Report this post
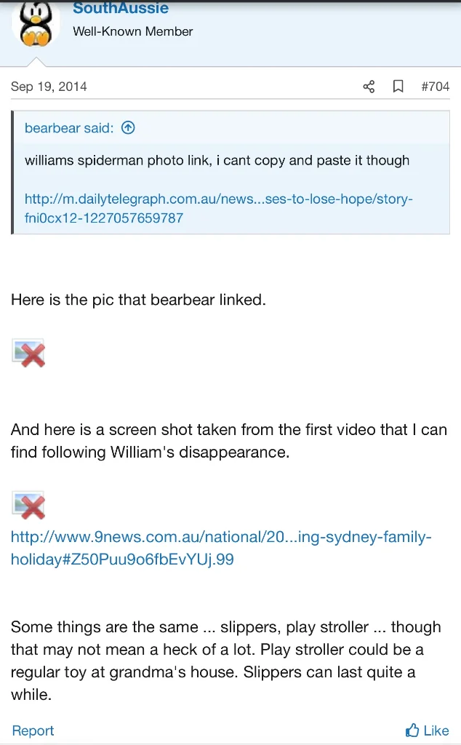This screenshot has height=745, width=461. click(x=33, y=730)
